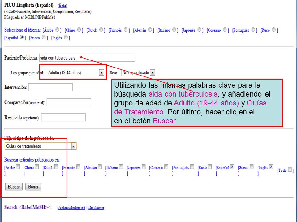Select the Dutch language radio button

click(x=101, y=30)
